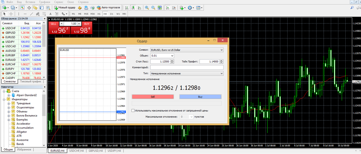The height and width of the screenshot is (154, 361).
Task: Click the Комментарий input field
Action: coord(187,67)
